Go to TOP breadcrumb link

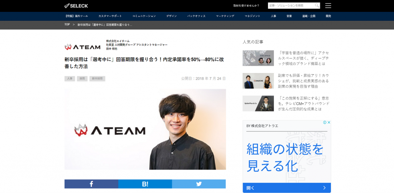point(67,25)
